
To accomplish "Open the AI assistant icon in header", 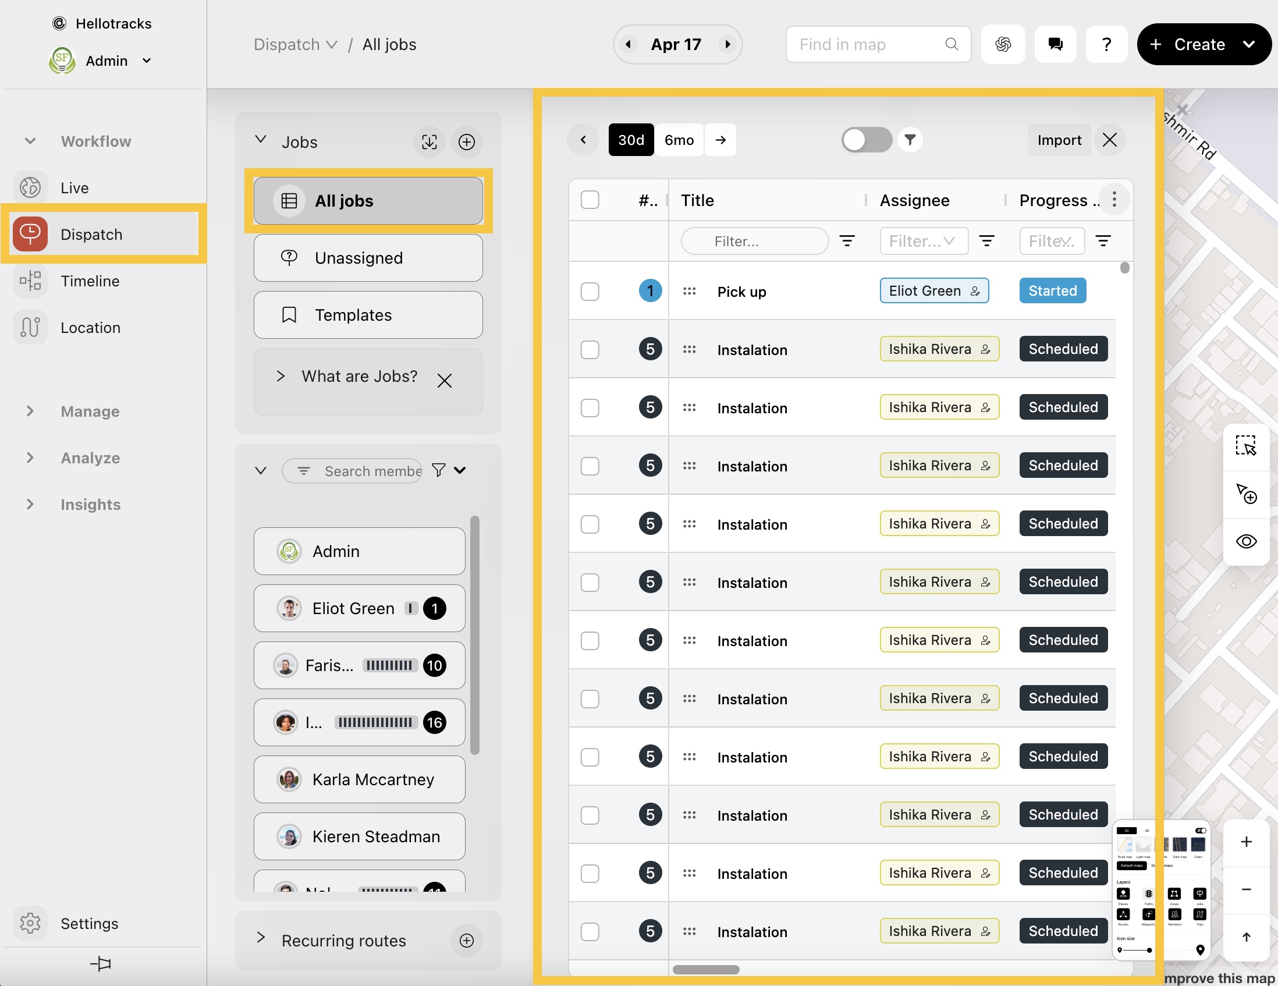I will (x=1003, y=44).
